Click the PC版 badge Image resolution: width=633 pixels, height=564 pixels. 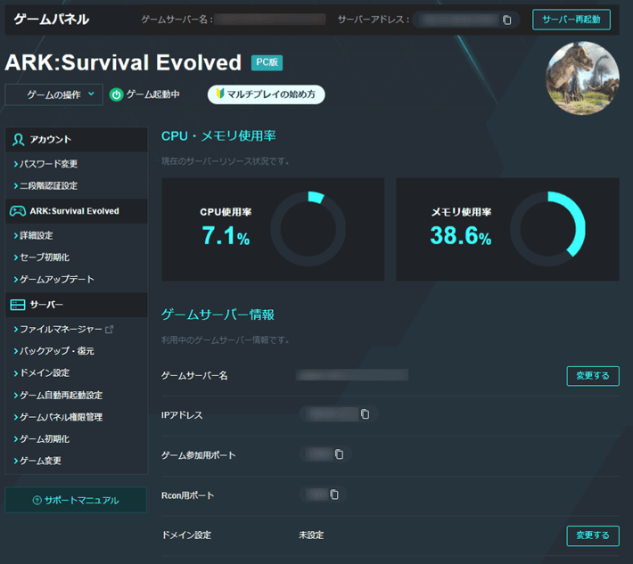coord(267,62)
